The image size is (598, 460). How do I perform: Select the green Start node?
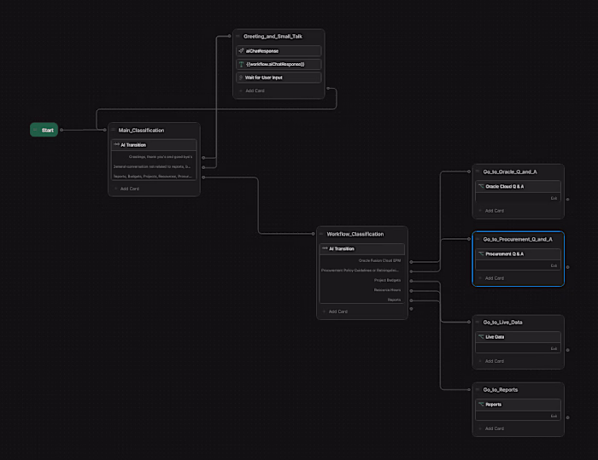(x=44, y=130)
